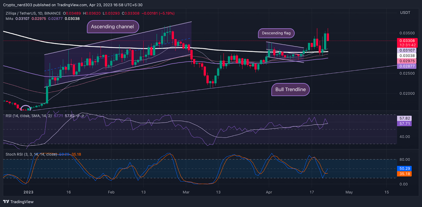422x207 pixels.
Task: Click the last empty-value icon in RSI legend
Action: (x=83, y=116)
